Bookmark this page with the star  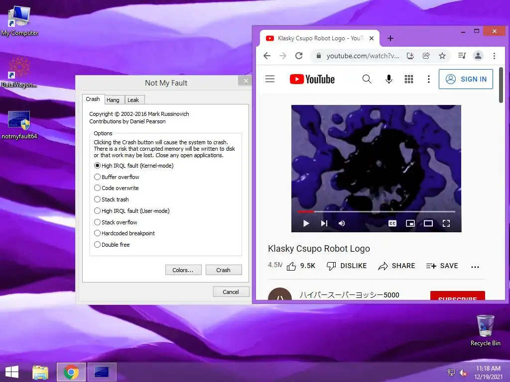click(442, 56)
